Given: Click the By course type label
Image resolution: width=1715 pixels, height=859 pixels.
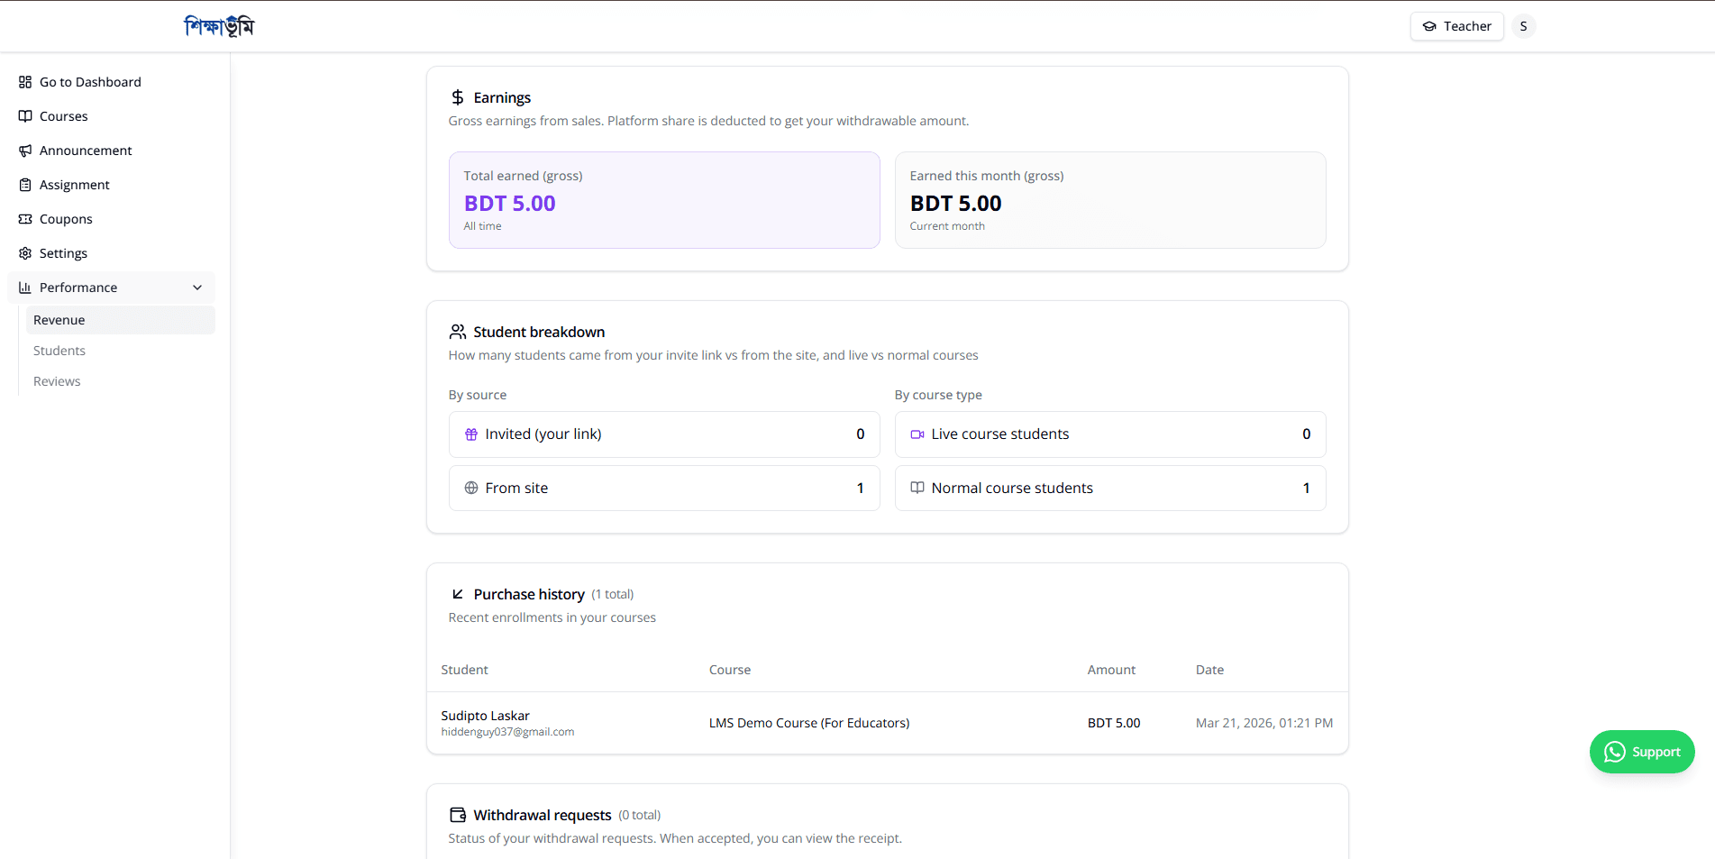Looking at the screenshot, I should click(938, 395).
